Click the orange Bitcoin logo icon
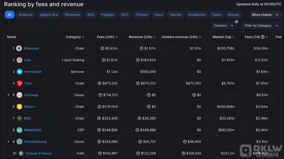Image resolution: width=284 pixels, height=159 pixels. pos(19,106)
